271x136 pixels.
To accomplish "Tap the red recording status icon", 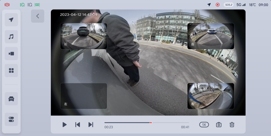I will pyautogui.click(x=217, y=5).
